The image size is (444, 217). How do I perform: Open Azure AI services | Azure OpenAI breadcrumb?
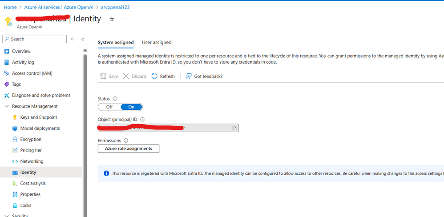(x=59, y=8)
